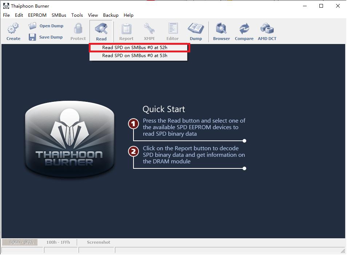The width and height of the screenshot is (347, 255).
Task: Expand the SMBus menu
Action: 59,15
